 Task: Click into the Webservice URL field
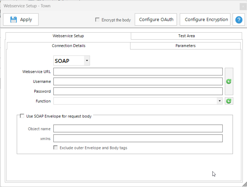click(x=138, y=72)
